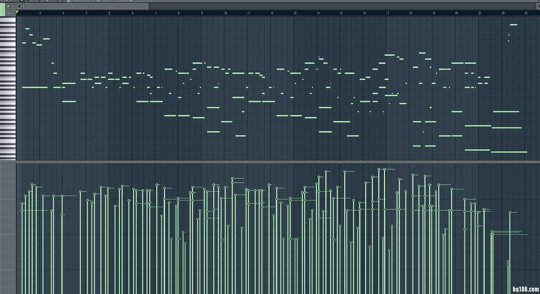Click the topmost key on the piano keyboard
Image resolution: width=540 pixels, height=294 pixels.
pos(8,19)
